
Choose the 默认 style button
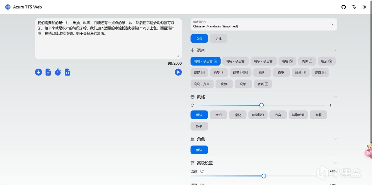point(199,115)
